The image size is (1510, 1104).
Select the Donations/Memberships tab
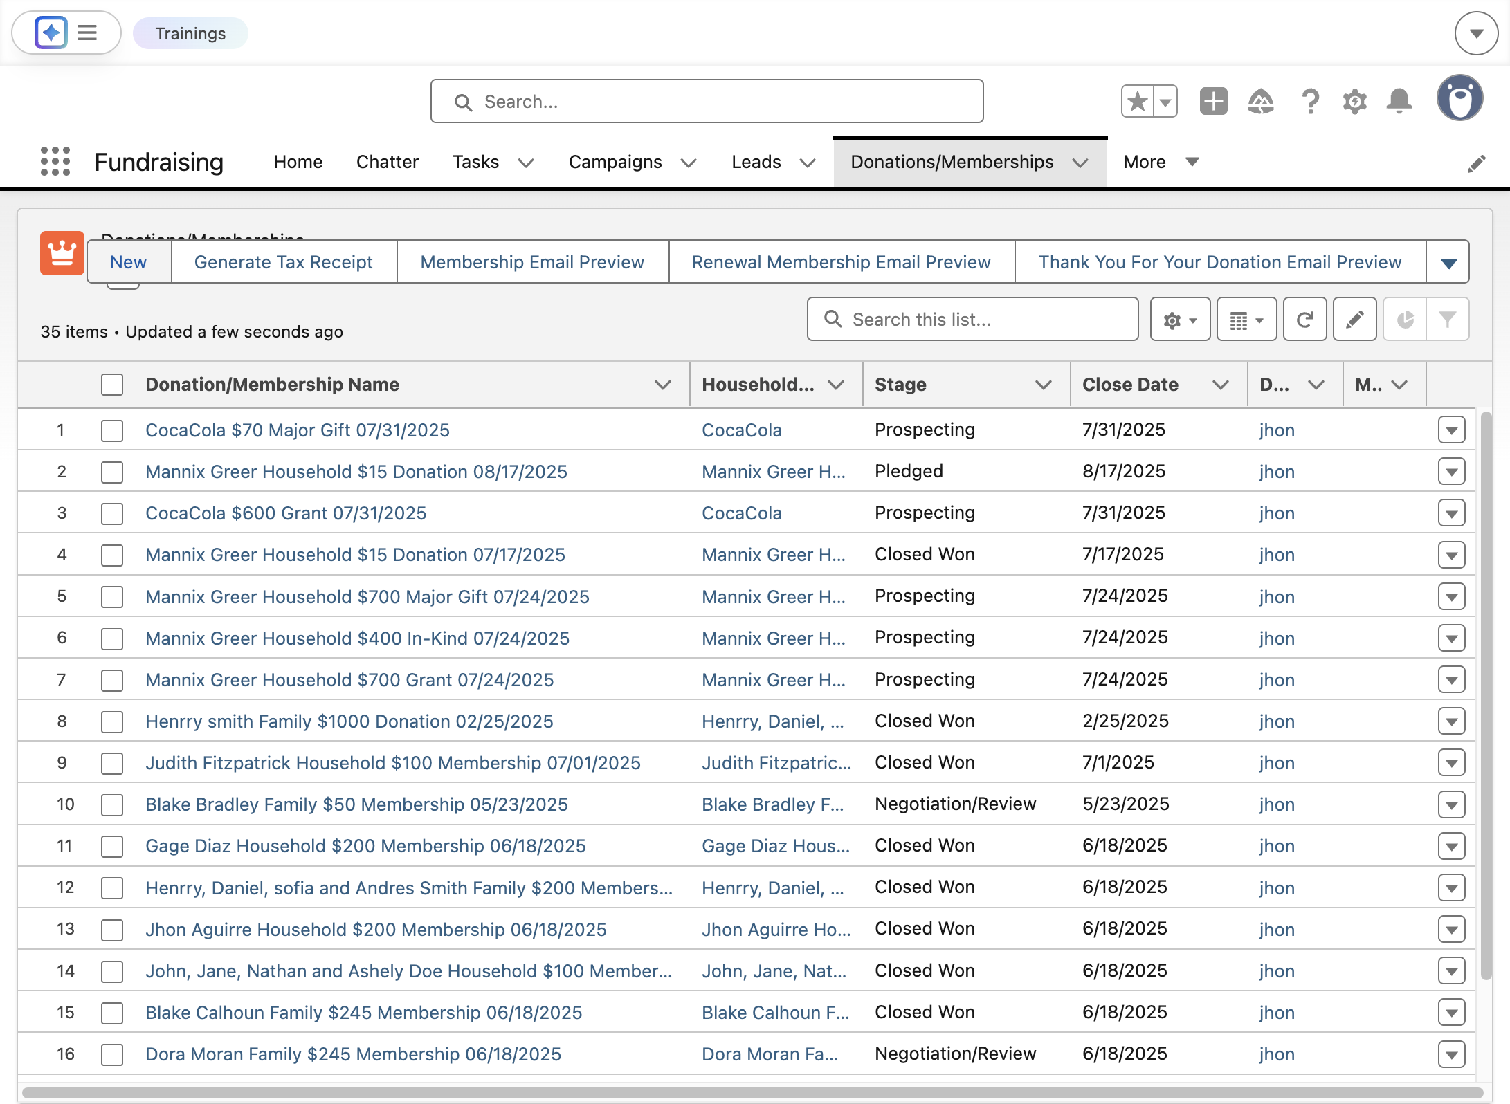[952, 162]
